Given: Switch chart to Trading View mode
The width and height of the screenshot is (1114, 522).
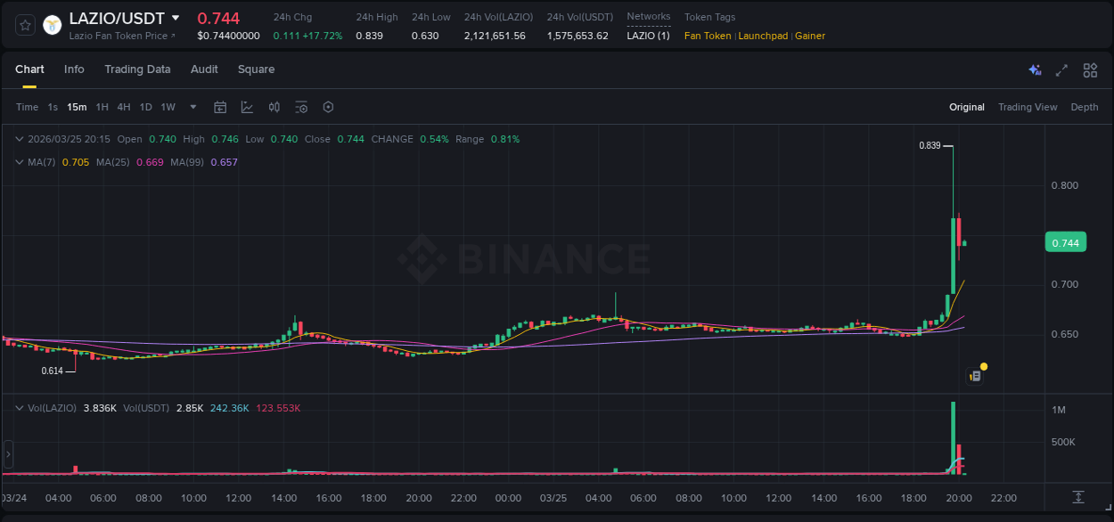Looking at the screenshot, I should (1027, 107).
